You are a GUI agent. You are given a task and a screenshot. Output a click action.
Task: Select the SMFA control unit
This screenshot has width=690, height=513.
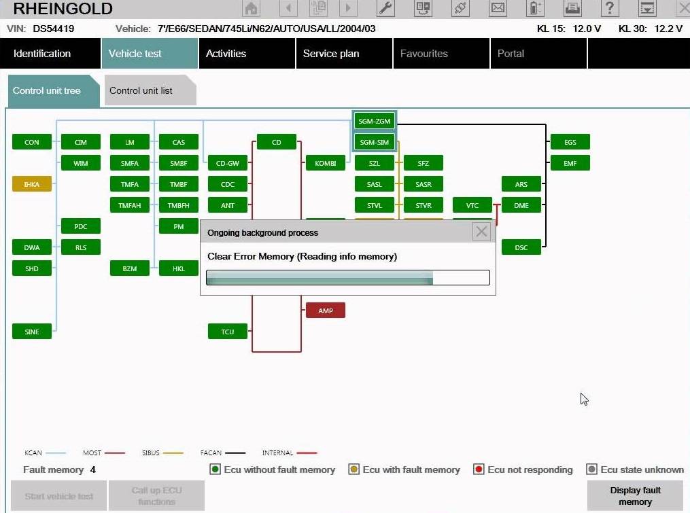tap(129, 163)
